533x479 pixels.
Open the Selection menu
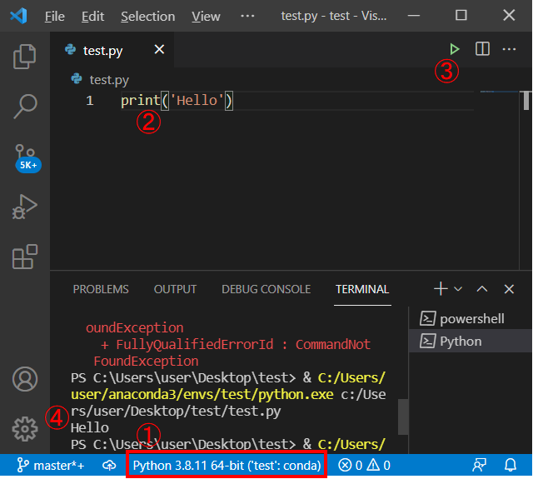click(148, 16)
